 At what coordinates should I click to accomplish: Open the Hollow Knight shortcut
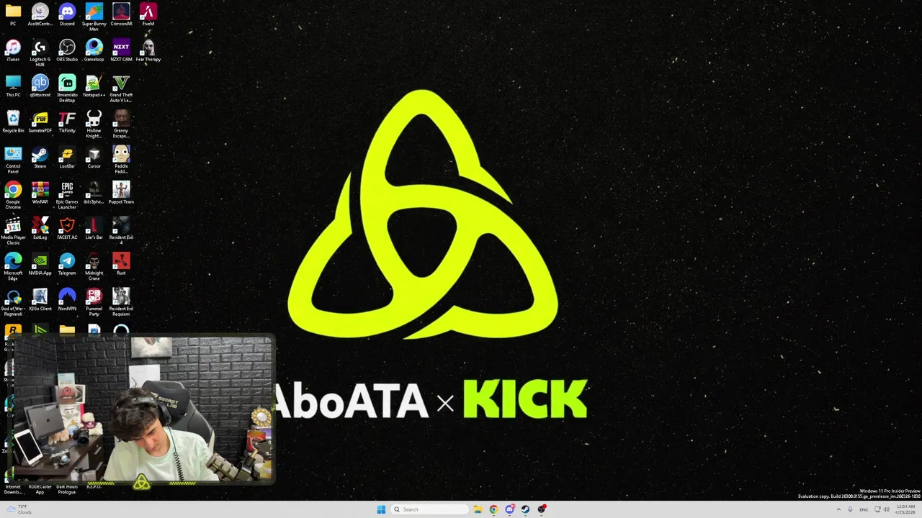(x=94, y=124)
